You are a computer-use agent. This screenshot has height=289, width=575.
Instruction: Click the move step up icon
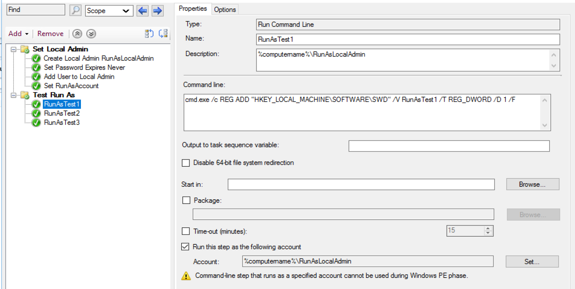pyautogui.click(x=77, y=34)
